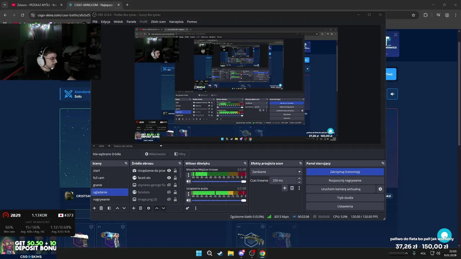Select the nagrywanie scene
The image size is (461, 259).
click(110, 199)
